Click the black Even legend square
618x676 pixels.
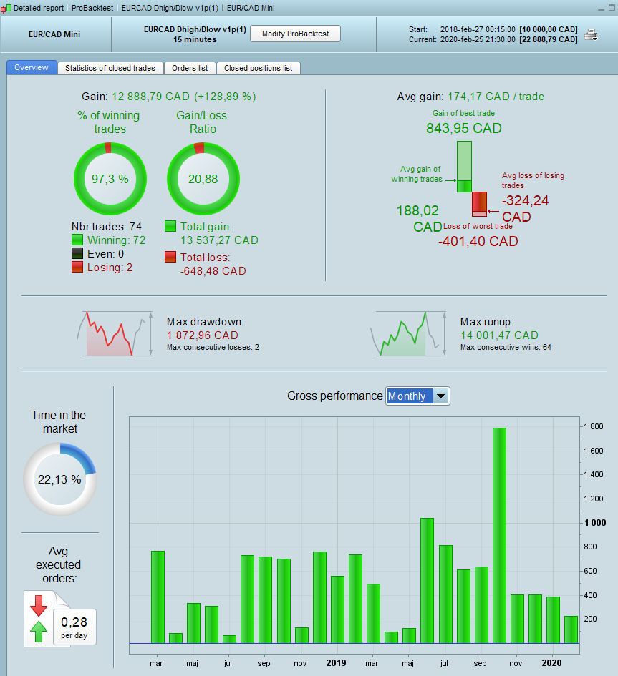(77, 253)
